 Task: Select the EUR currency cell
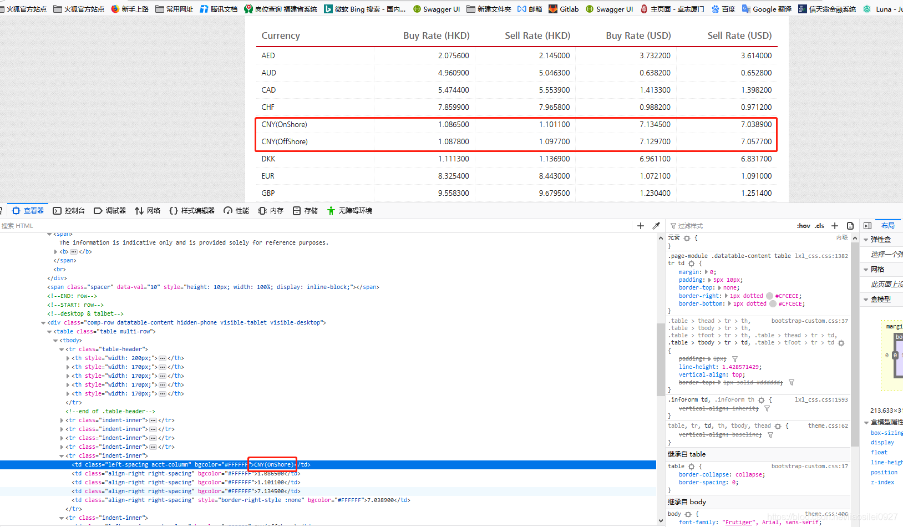314,176
